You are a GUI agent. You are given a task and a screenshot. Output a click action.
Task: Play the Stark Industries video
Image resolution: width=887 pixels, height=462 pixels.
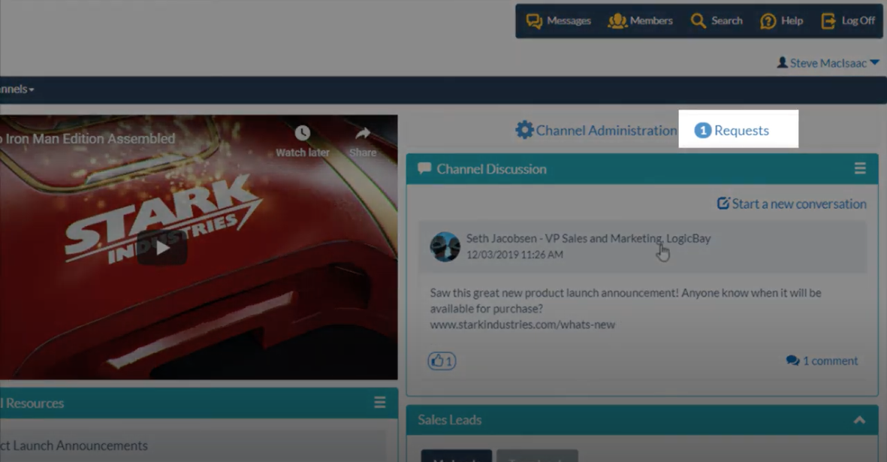(163, 248)
